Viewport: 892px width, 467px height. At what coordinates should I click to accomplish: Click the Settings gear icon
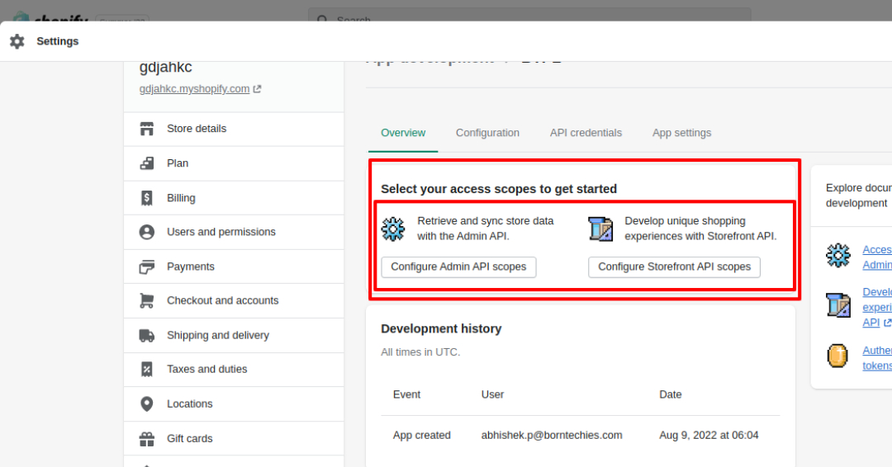click(17, 41)
